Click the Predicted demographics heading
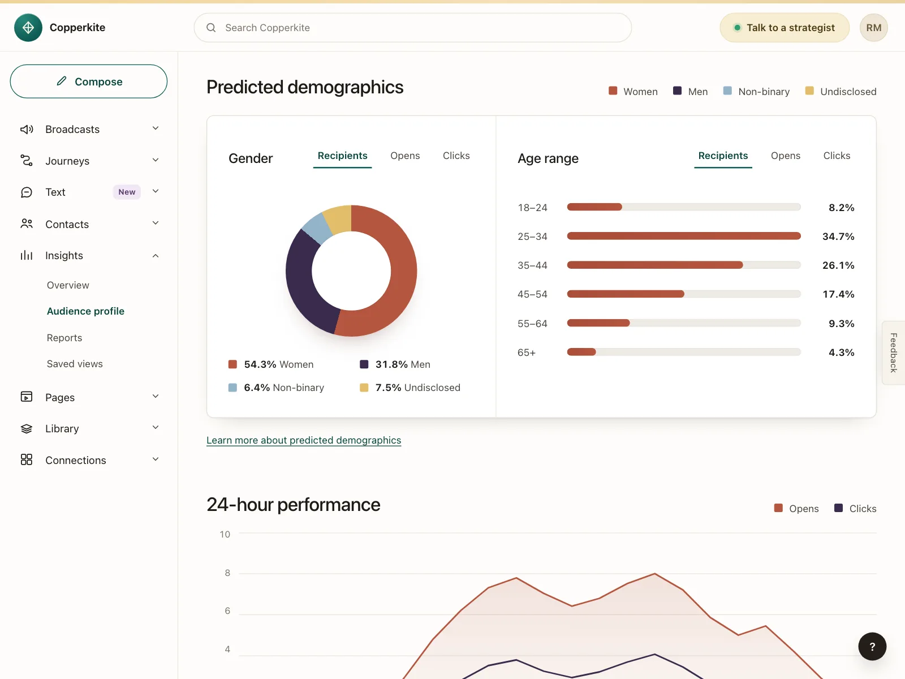905x679 pixels. coord(305,87)
